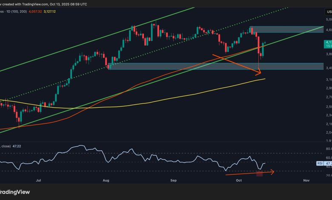
Task: Click the Jul label on the time axis
Action: 39,180
